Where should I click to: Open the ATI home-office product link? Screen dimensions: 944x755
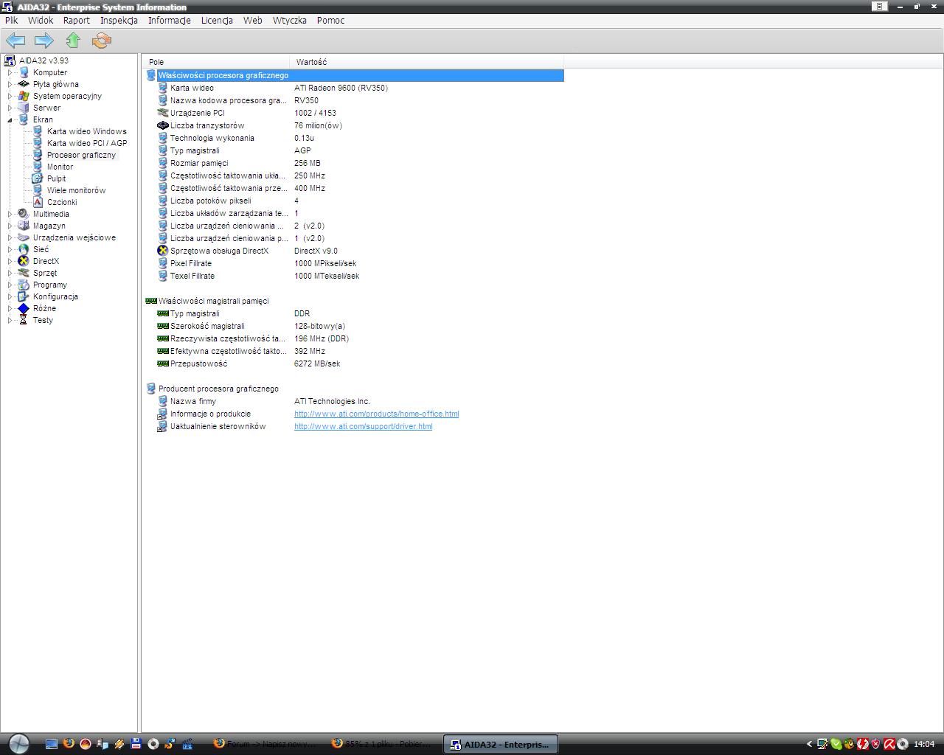[x=376, y=414]
